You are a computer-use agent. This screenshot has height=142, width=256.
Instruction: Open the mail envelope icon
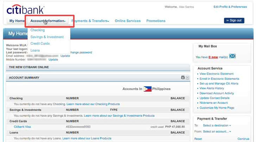(x=232, y=56)
